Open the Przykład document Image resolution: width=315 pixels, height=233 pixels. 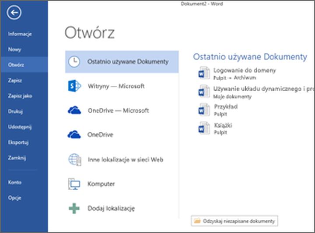(x=226, y=106)
